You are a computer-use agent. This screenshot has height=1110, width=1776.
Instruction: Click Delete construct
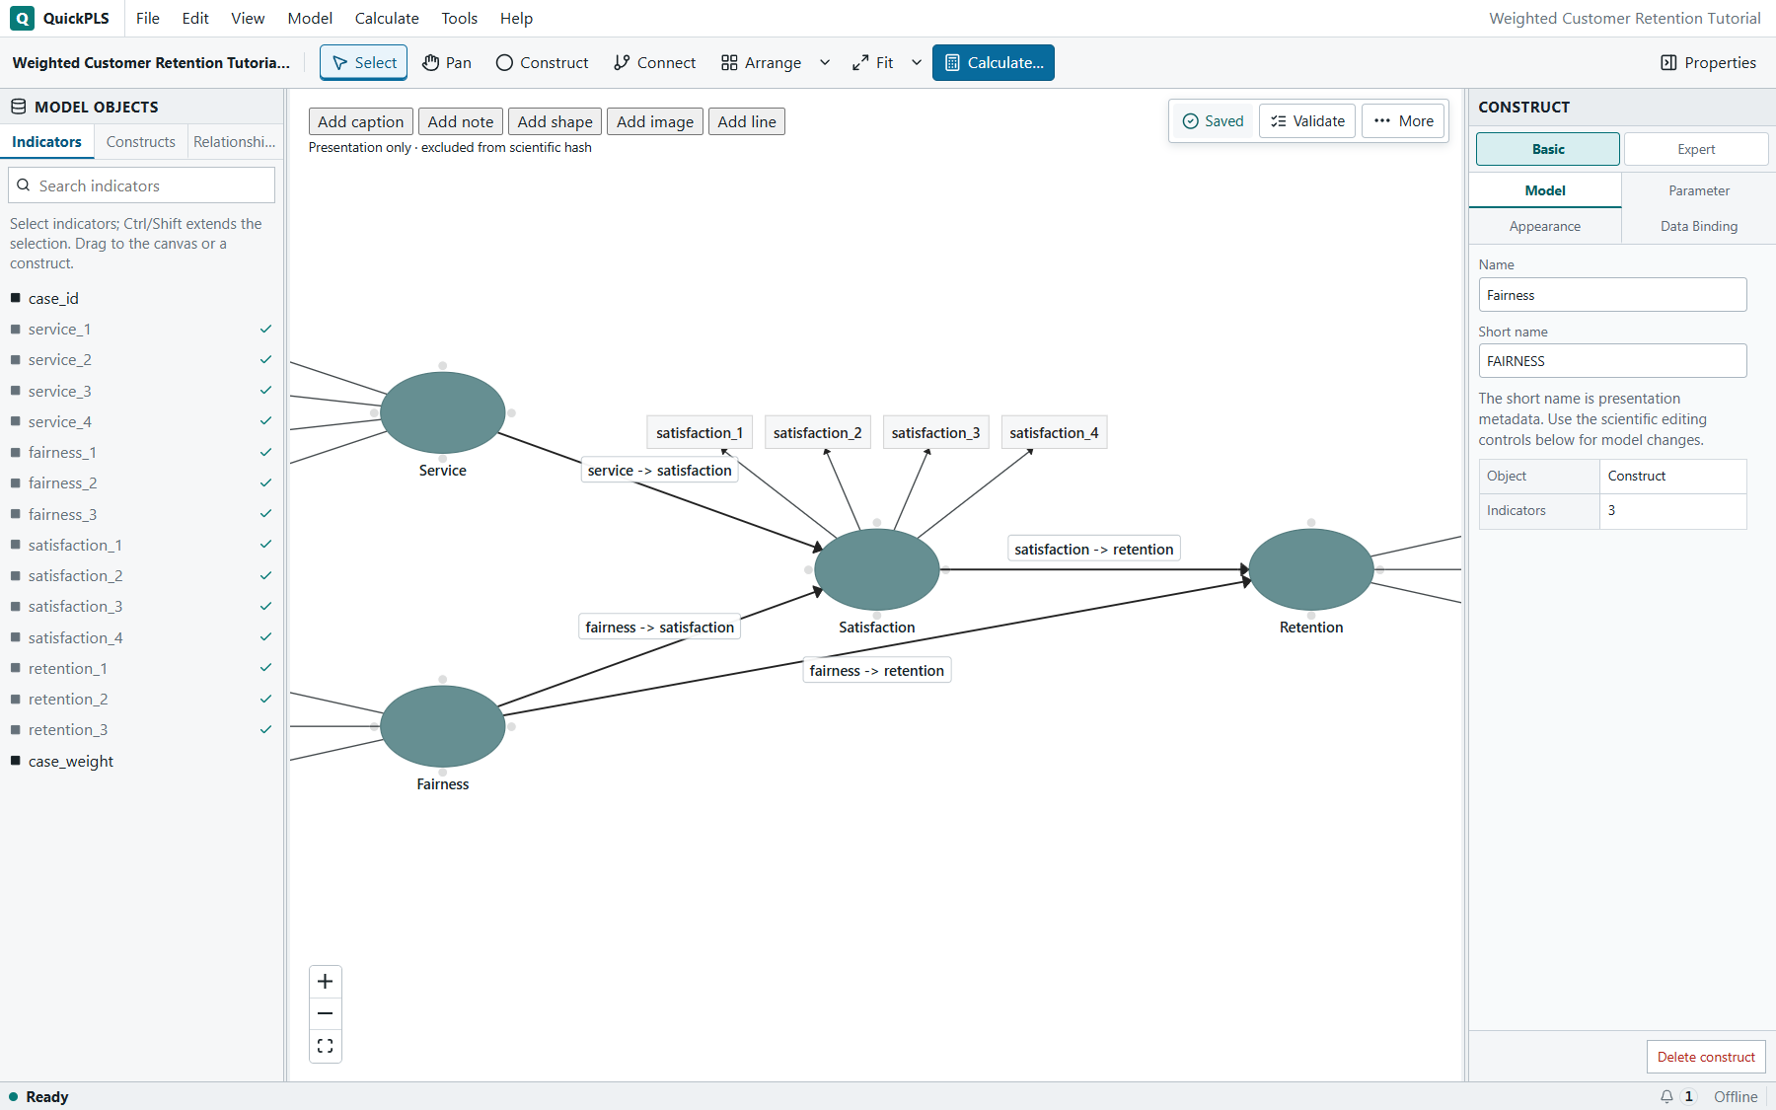[x=1706, y=1057]
